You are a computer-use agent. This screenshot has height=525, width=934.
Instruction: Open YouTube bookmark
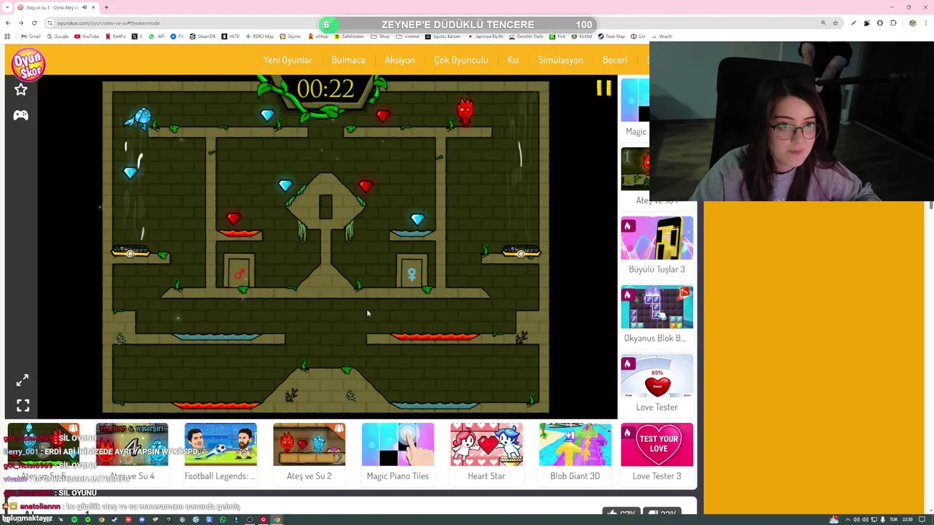click(86, 36)
